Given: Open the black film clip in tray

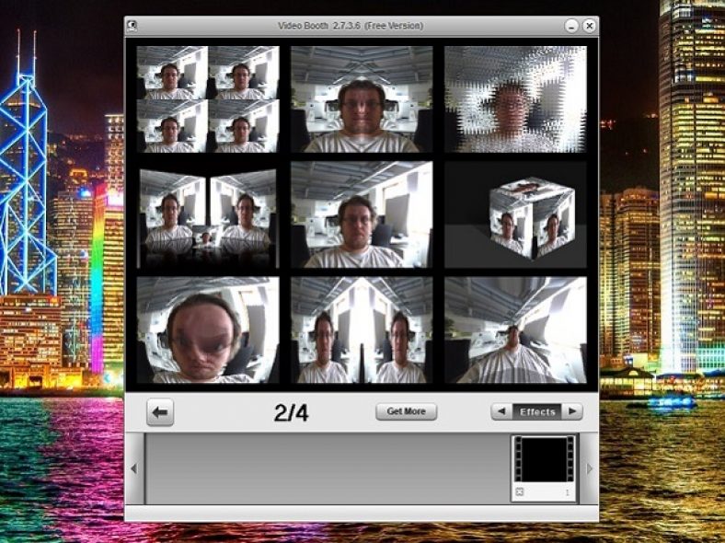Looking at the screenshot, I should tap(545, 459).
